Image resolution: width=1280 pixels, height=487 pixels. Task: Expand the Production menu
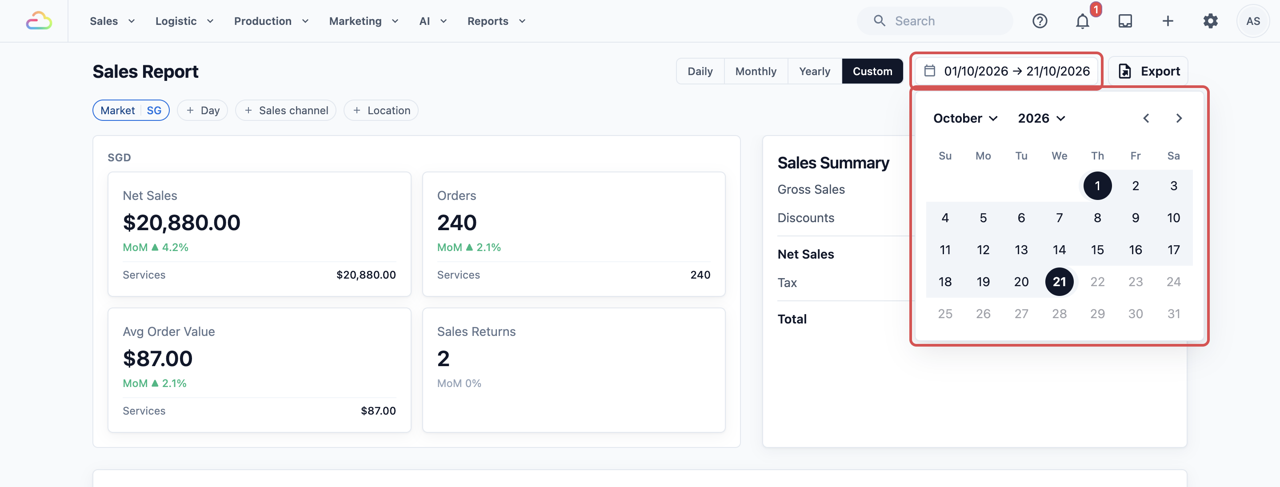[x=271, y=21]
